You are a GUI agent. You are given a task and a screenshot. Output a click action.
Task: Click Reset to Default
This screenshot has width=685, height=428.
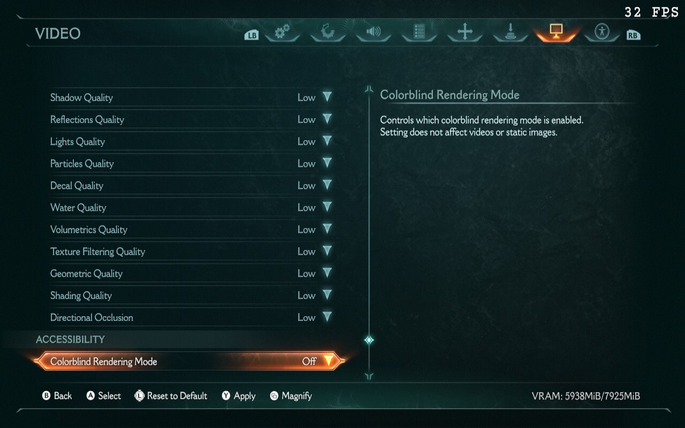[x=171, y=396]
